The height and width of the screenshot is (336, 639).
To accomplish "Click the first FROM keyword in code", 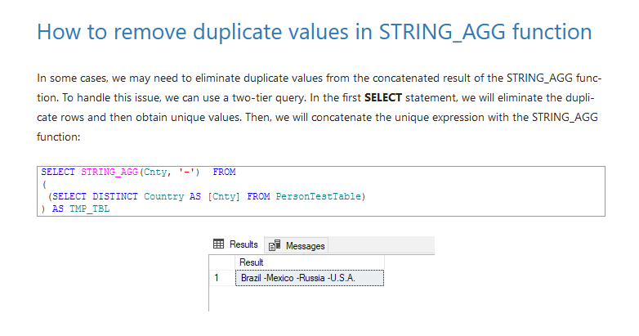I will pyautogui.click(x=224, y=172).
